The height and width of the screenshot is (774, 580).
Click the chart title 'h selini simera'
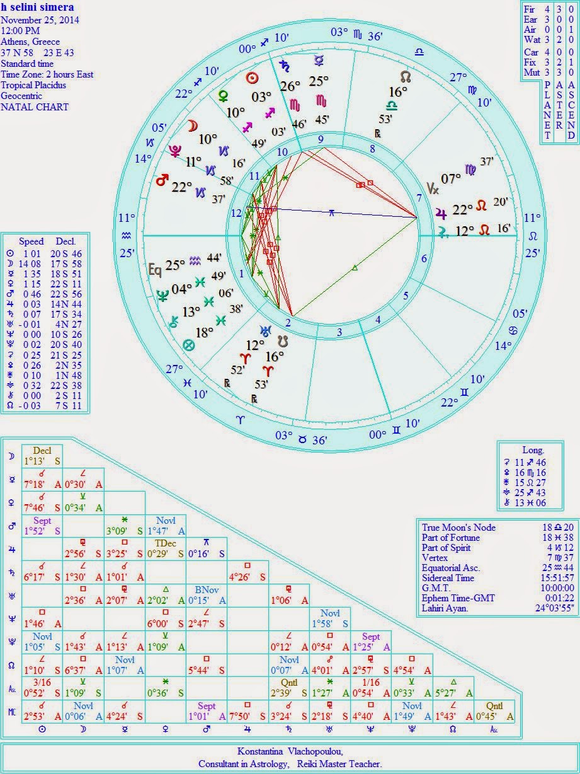tap(37, 8)
